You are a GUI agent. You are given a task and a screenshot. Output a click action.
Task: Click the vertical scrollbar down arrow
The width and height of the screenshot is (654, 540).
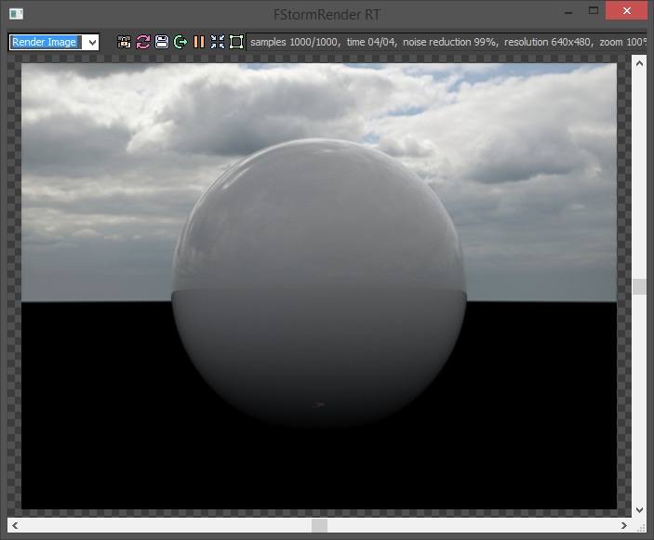pos(639,509)
